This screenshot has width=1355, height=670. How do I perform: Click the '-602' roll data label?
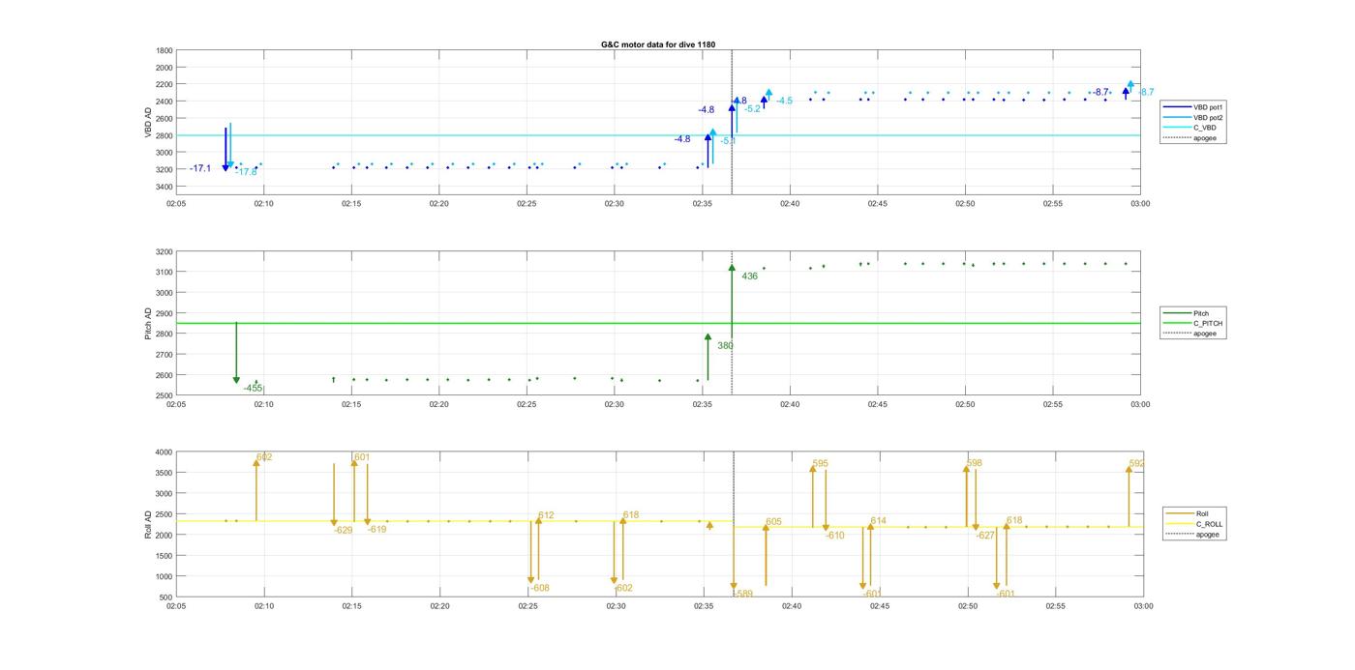pyautogui.click(x=623, y=588)
